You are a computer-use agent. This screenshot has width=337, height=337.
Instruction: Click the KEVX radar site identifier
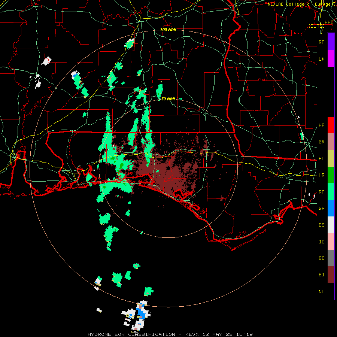tap(192, 334)
